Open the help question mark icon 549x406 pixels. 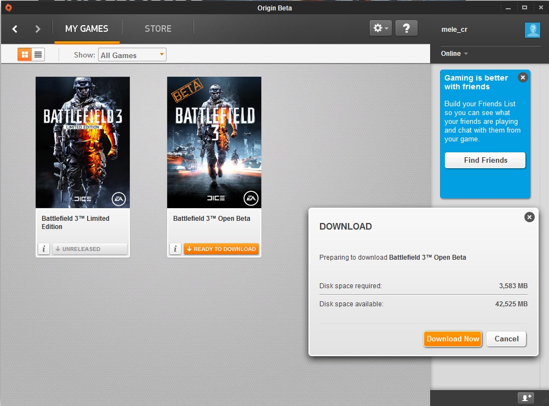(406, 28)
